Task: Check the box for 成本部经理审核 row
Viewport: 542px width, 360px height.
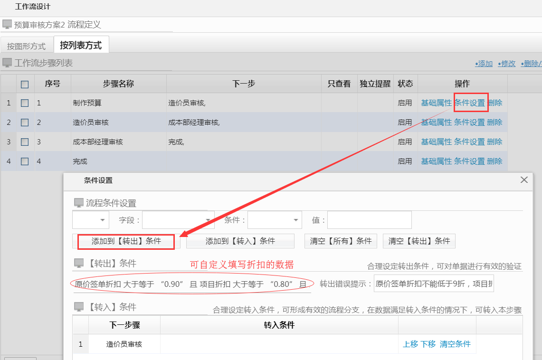Action: tap(25, 142)
